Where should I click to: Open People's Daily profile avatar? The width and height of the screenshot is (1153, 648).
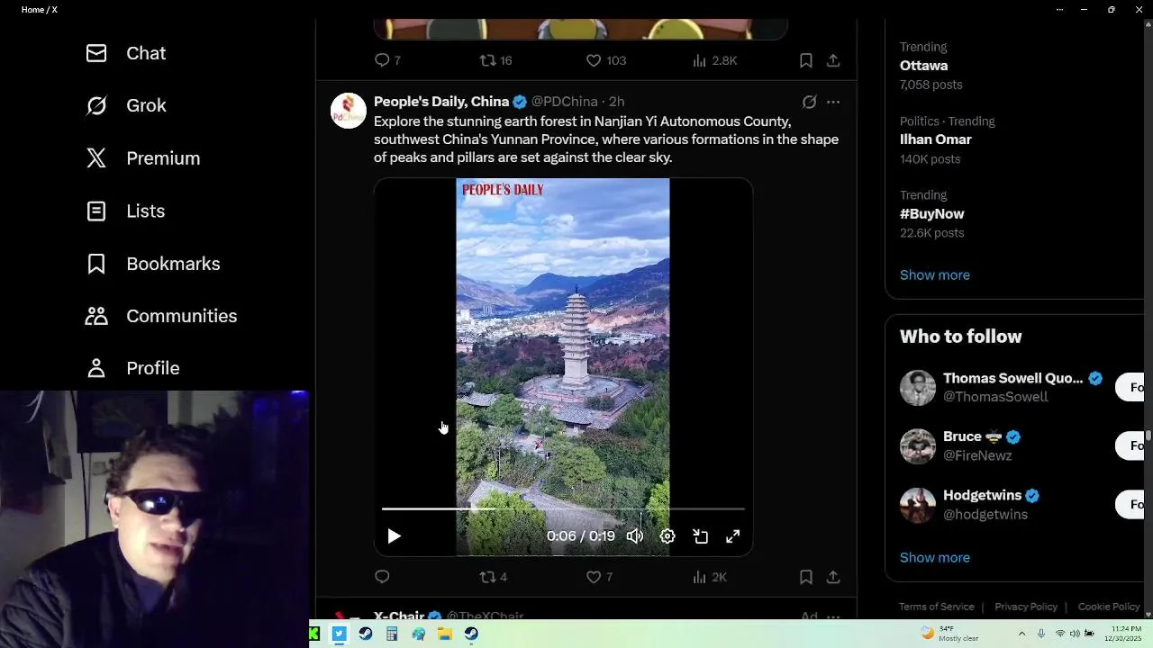coord(349,111)
